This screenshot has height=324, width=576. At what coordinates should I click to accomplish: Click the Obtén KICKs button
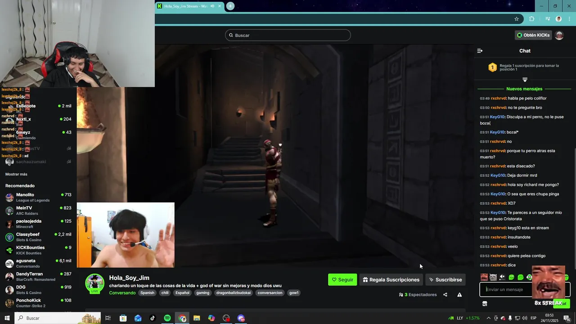[x=533, y=35]
